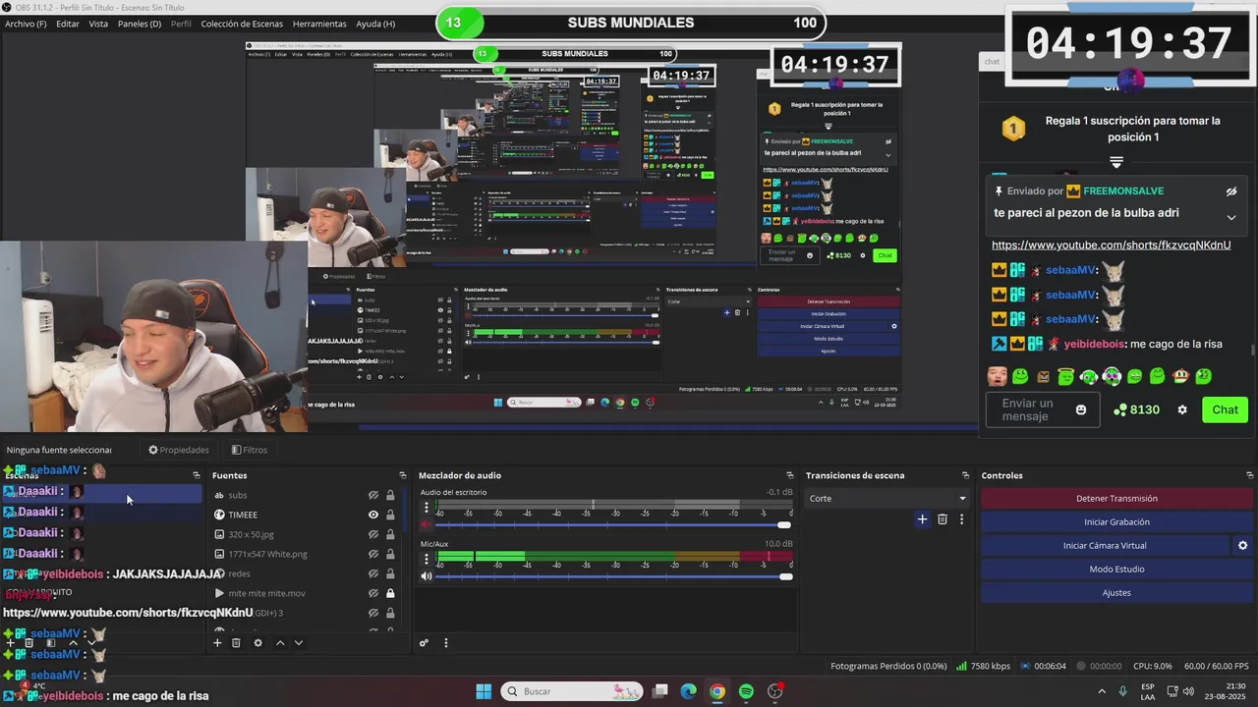Delete the selected source using Fuentes trash icon
Screen dimensions: 1258x707
tap(236, 643)
